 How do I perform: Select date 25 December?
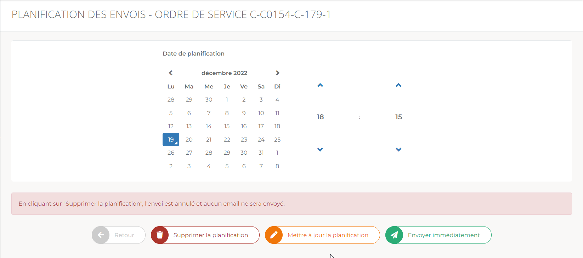tap(277, 139)
